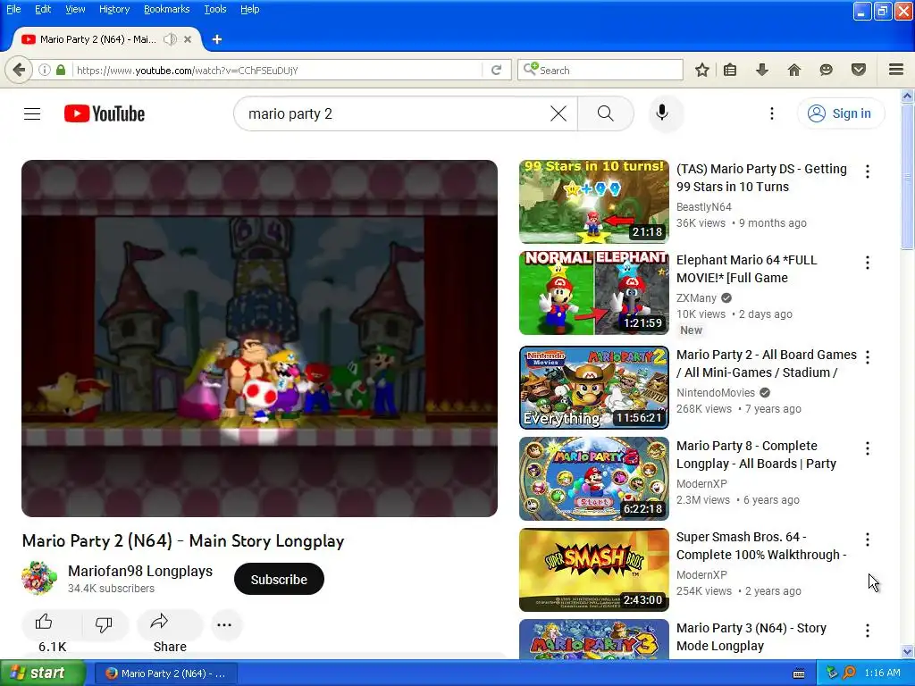The width and height of the screenshot is (915, 686).
Task: Open the File menu
Action: (x=13, y=9)
